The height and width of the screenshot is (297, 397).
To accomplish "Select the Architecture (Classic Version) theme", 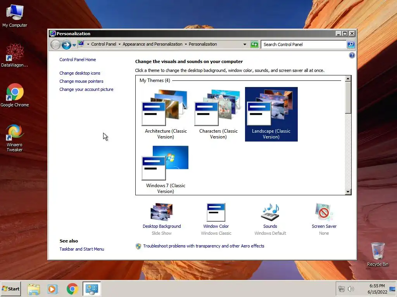I will pos(166,114).
